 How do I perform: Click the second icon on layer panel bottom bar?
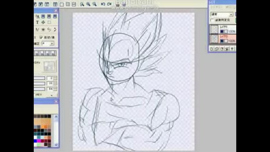(x=217, y=49)
